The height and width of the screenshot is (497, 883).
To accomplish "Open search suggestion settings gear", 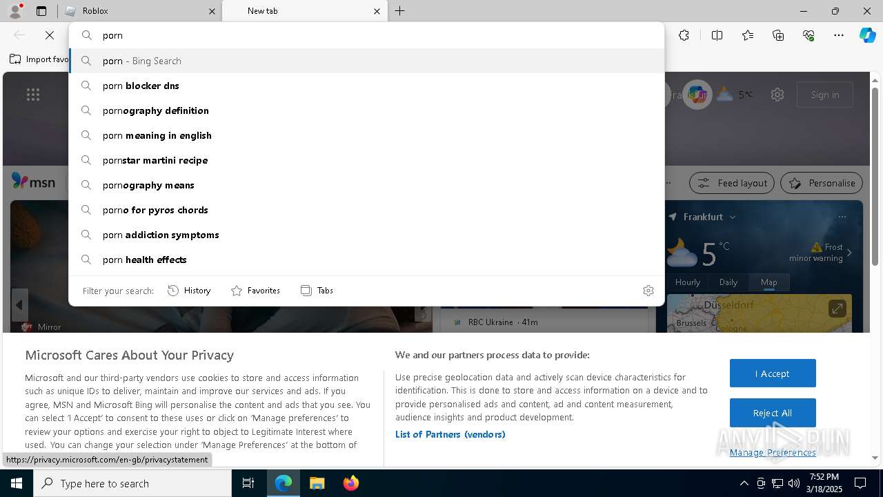I will (x=648, y=291).
